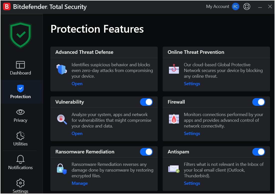Open the Utilities icon in sidebar
The width and height of the screenshot is (275, 194).
[20, 136]
